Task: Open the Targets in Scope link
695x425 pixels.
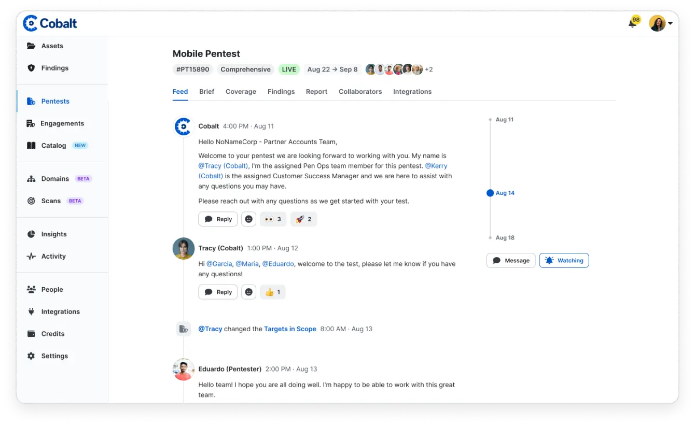Action: click(290, 329)
